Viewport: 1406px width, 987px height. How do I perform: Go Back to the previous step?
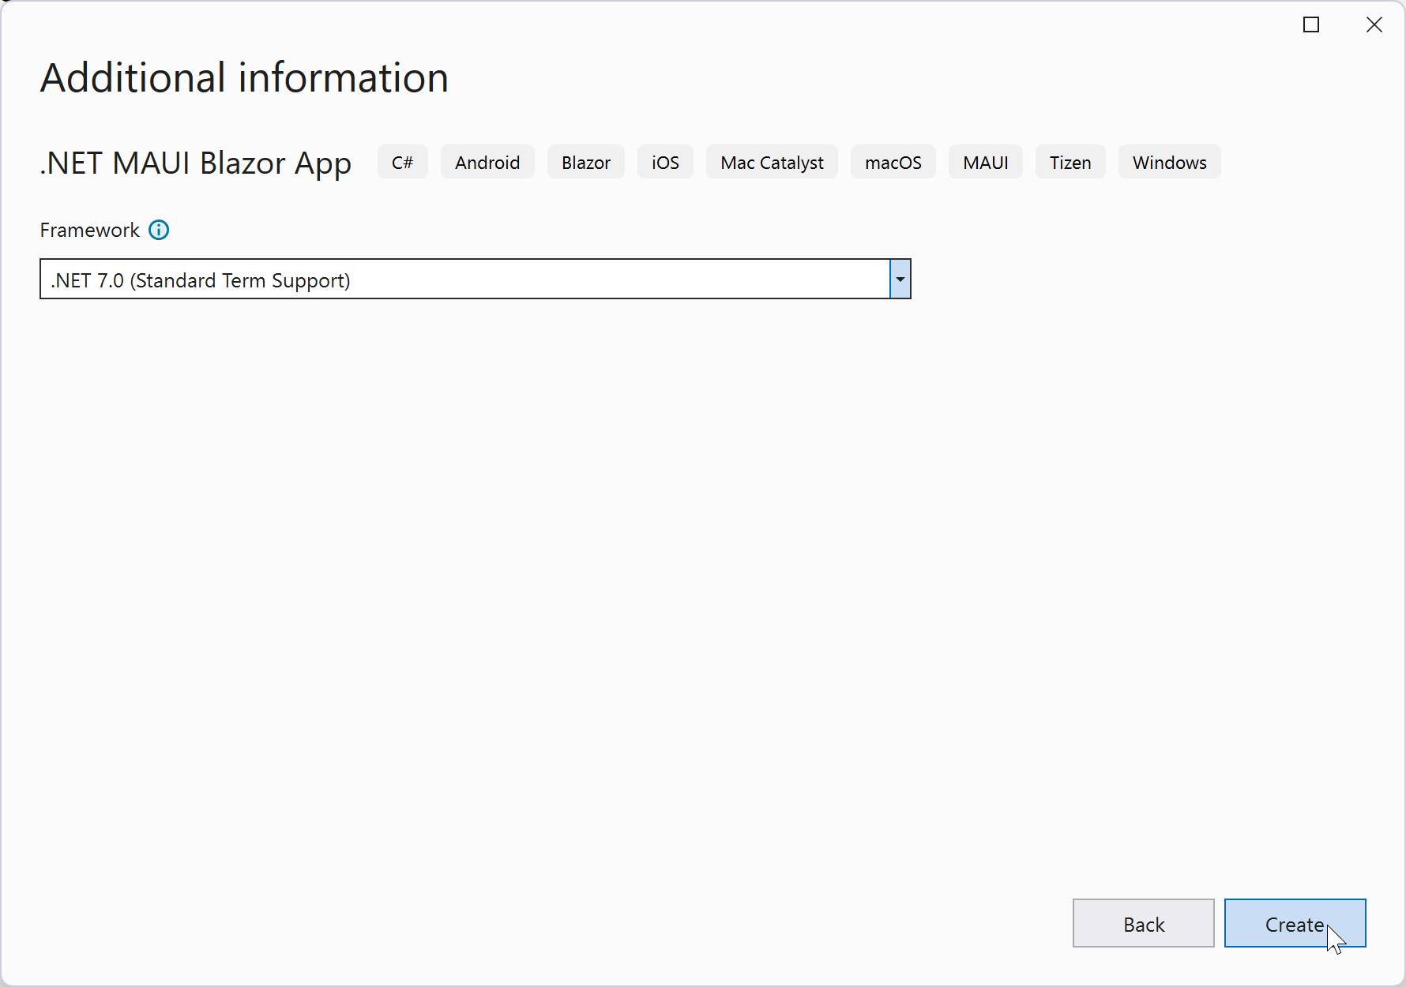pos(1143,924)
